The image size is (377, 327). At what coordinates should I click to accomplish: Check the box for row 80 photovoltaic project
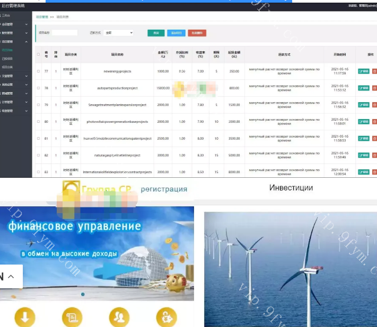(x=38, y=122)
